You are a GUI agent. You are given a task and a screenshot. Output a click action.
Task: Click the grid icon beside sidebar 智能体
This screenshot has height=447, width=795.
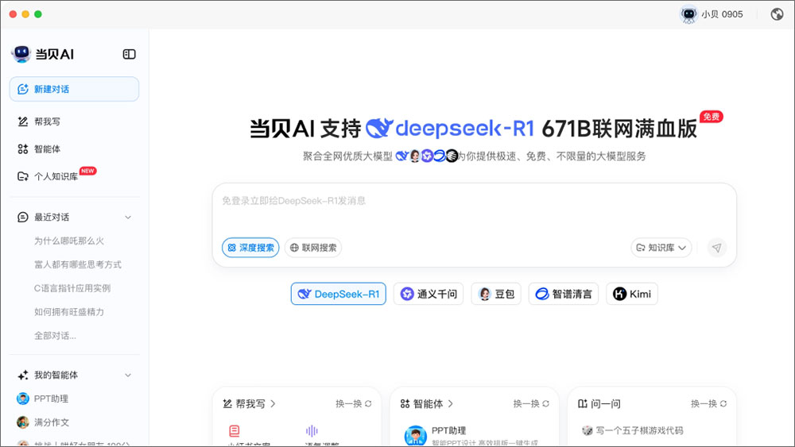click(x=23, y=148)
